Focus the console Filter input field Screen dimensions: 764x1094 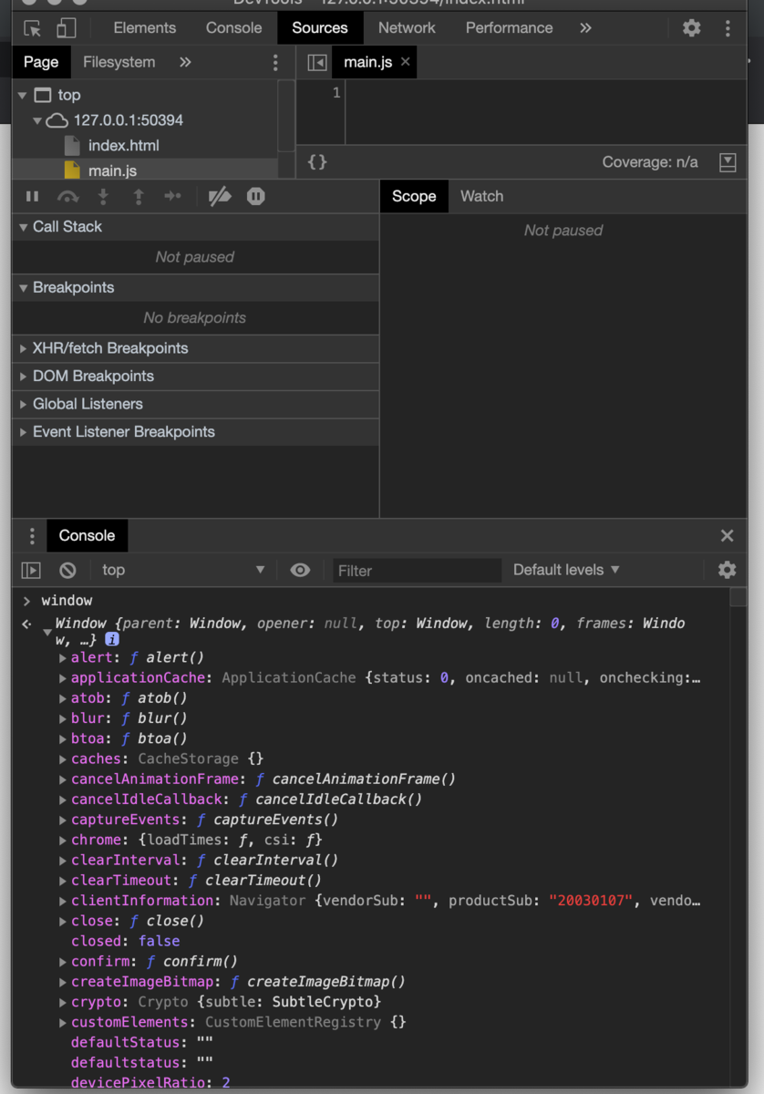(417, 571)
